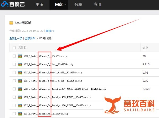Screen dimensions: 159x118
Task: Open file iOS_9_beta iPhone_6_Plus zip
Action: click(x=48, y=64)
